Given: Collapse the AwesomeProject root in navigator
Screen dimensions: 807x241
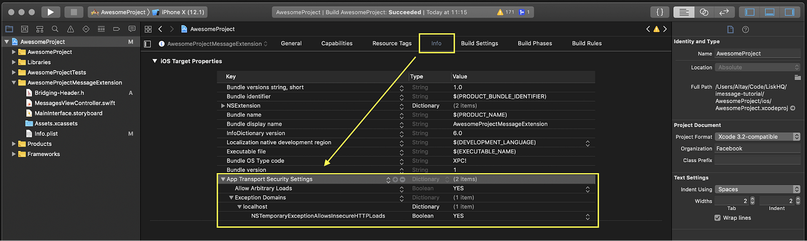Looking at the screenshot, I should tap(7, 42).
